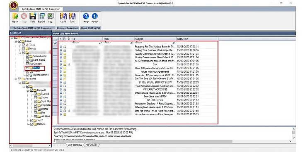Select the SysInfoTools OLM to PST Converter ribbon tab
The image size is (305, 152).
(x=41, y=9)
